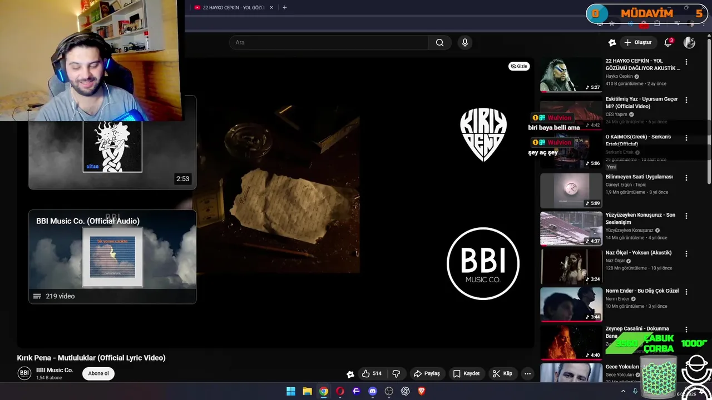Open the 4:40 fire thumbnail video
712x400 pixels.
click(571, 342)
